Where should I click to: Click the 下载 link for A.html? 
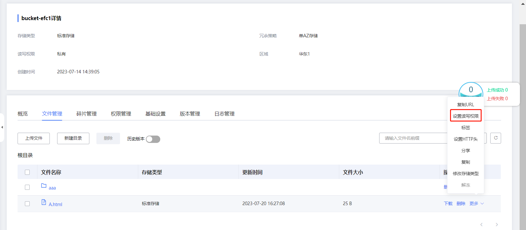(448, 204)
